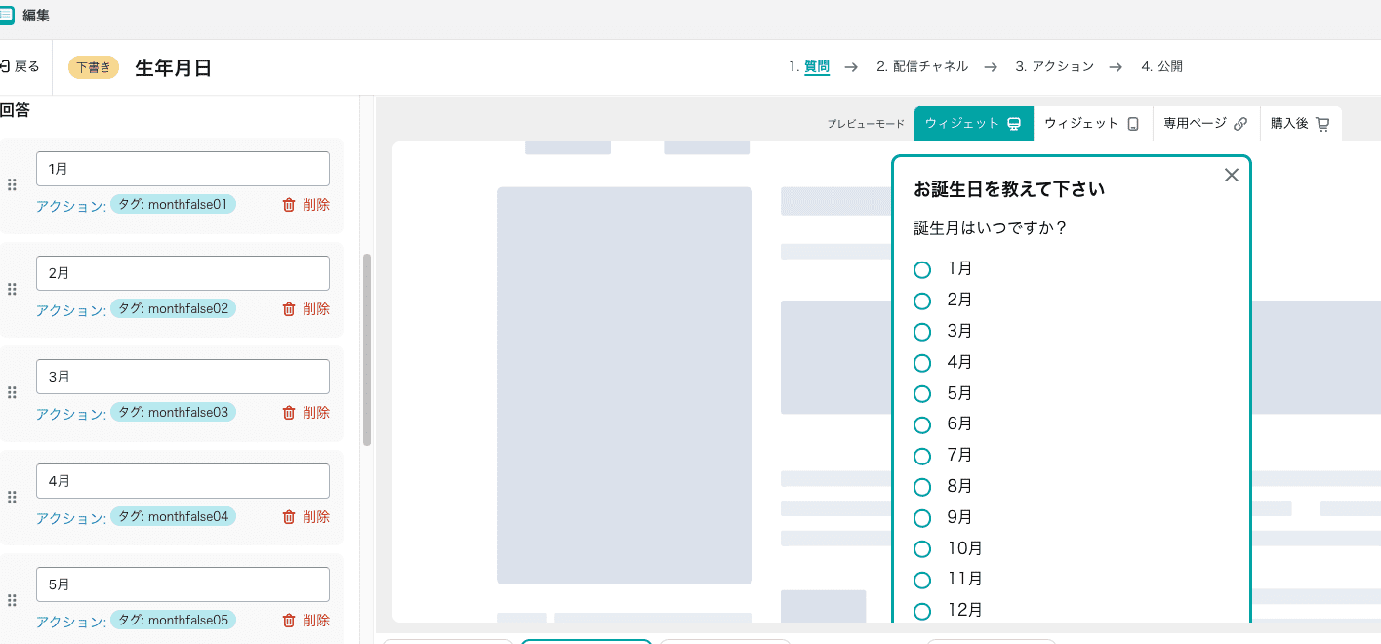
Task: Click the trash icon next to 1月 answer
Action: pos(290,204)
